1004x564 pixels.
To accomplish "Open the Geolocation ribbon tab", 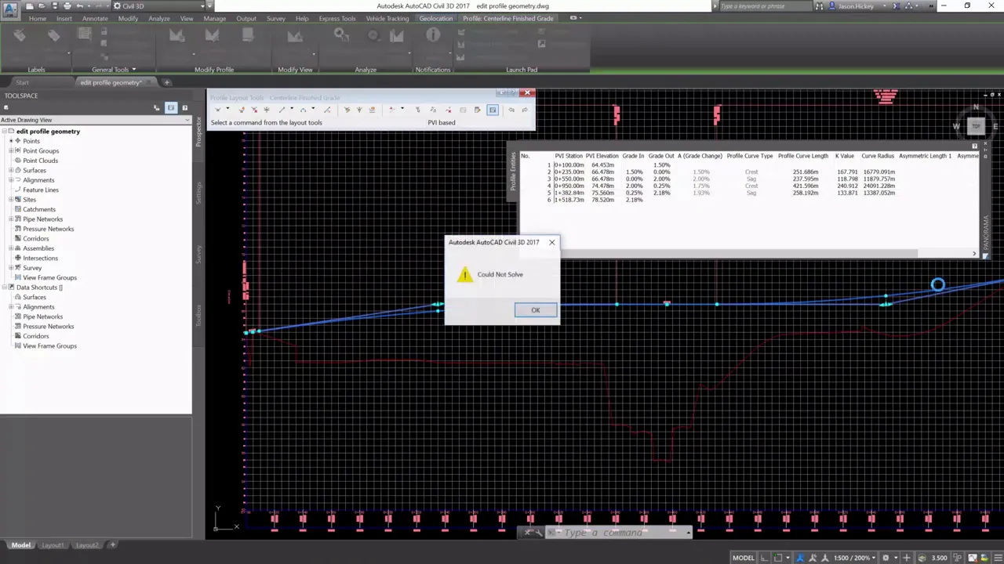I will (x=435, y=18).
